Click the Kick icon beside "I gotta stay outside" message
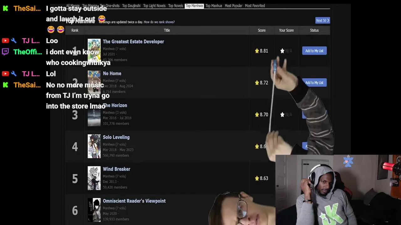 click(5, 8)
